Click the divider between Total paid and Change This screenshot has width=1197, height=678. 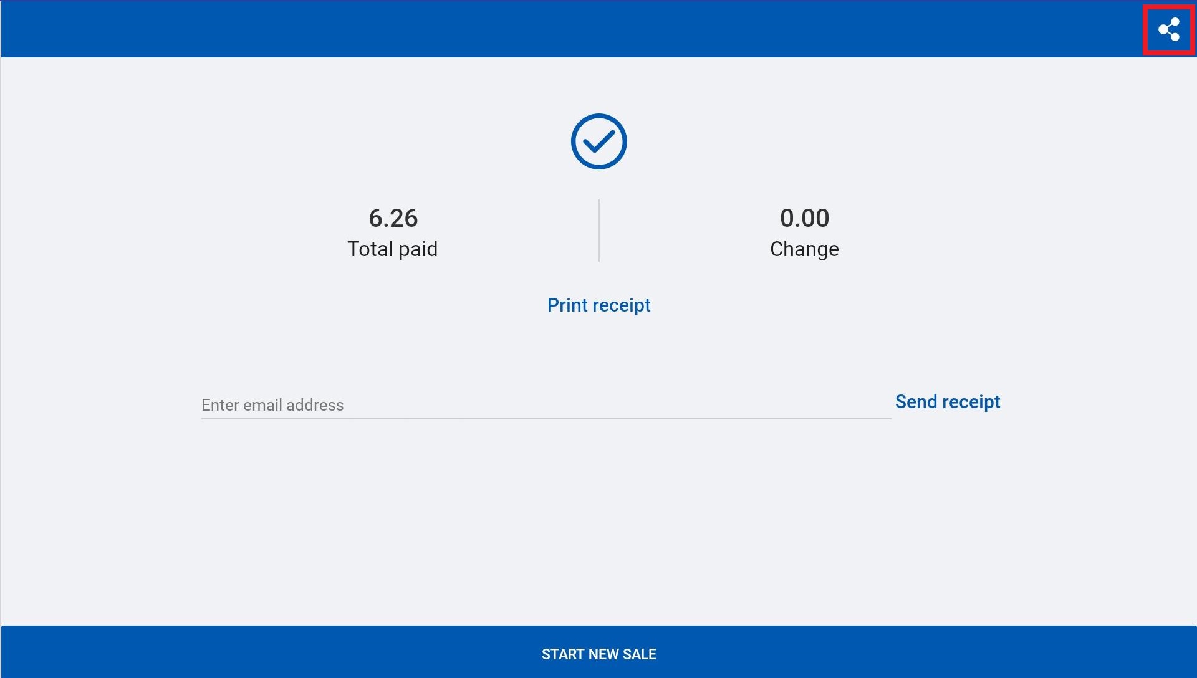click(x=599, y=231)
